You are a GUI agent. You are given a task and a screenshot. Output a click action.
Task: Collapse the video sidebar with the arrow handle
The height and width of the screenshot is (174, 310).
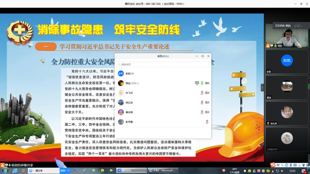coord(262,88)
